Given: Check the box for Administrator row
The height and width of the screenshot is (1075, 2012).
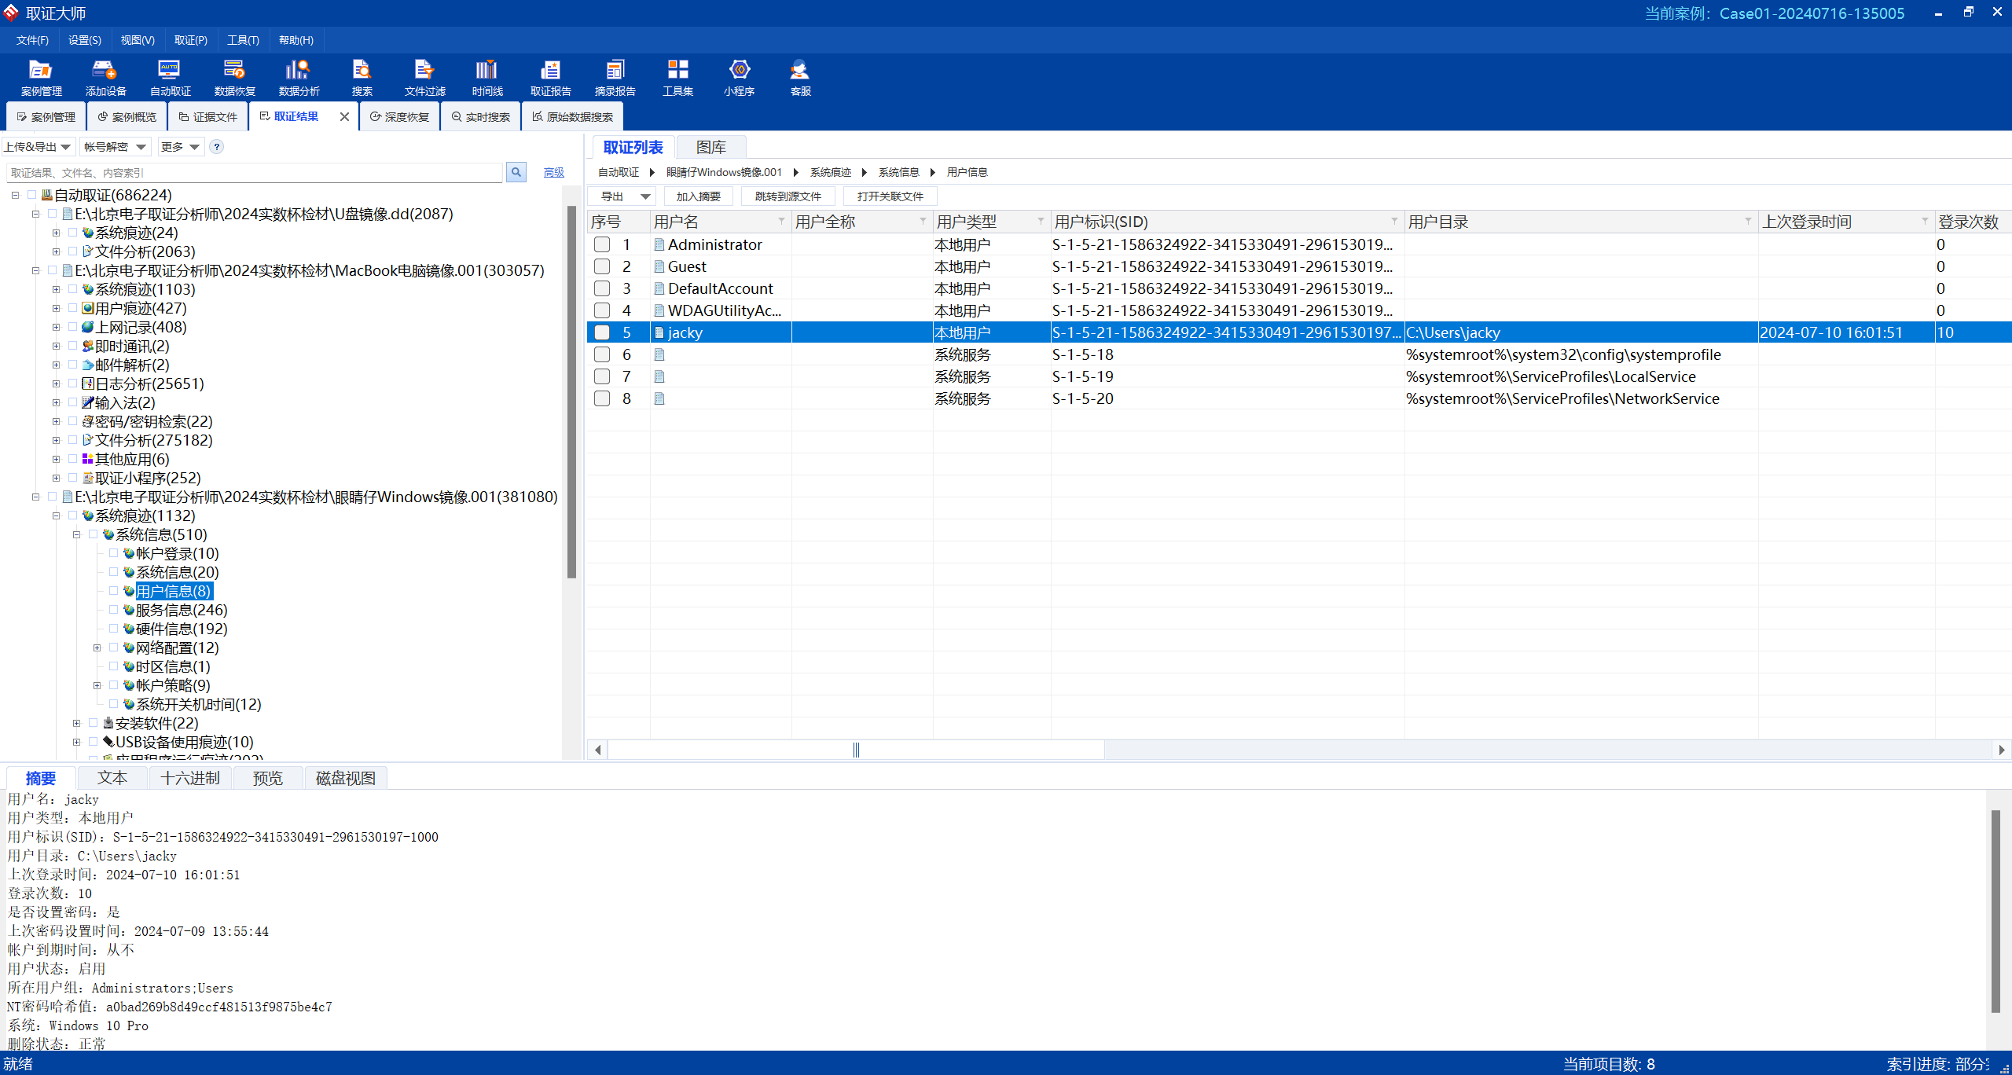Looking at the screenshot, I should pyautogui.click(x=602, y=244).
